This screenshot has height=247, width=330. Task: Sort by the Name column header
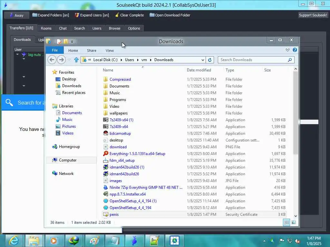[108, 70]
